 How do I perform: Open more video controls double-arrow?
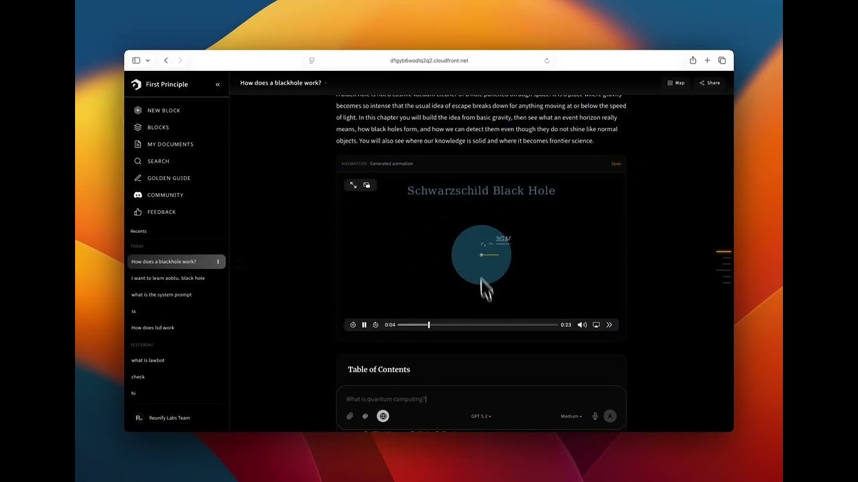click(609, 325)
